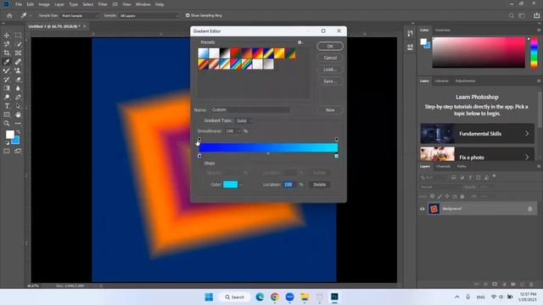The height and width of the screenshot is (305, 543).
Task: Open the stop Color dropdown arrow
Action: pyautogui.click(x=241, y=185)
